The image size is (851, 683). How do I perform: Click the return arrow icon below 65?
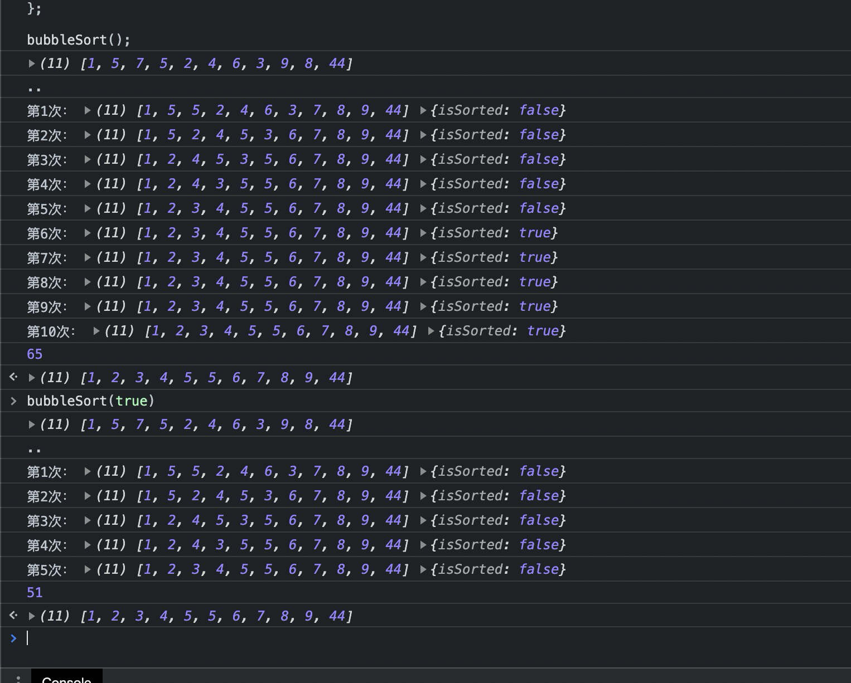13,377
